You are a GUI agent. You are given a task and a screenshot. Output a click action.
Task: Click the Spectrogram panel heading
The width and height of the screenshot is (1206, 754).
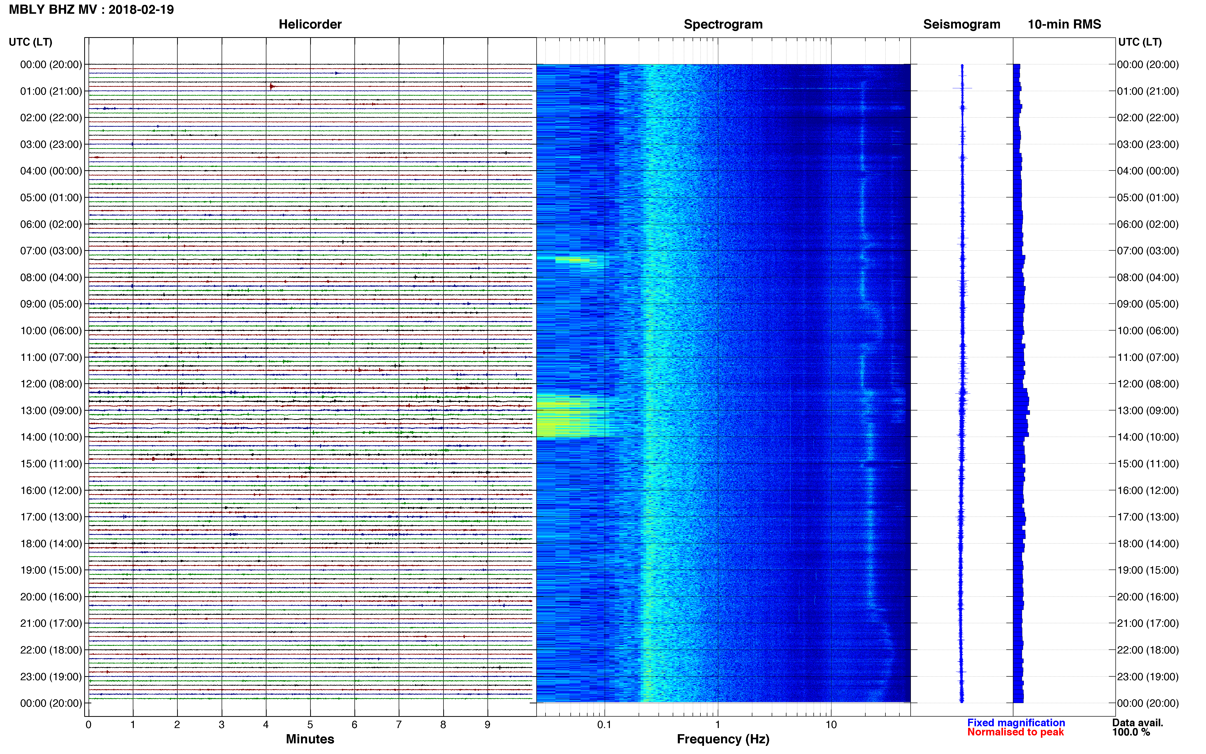[723, 24]
